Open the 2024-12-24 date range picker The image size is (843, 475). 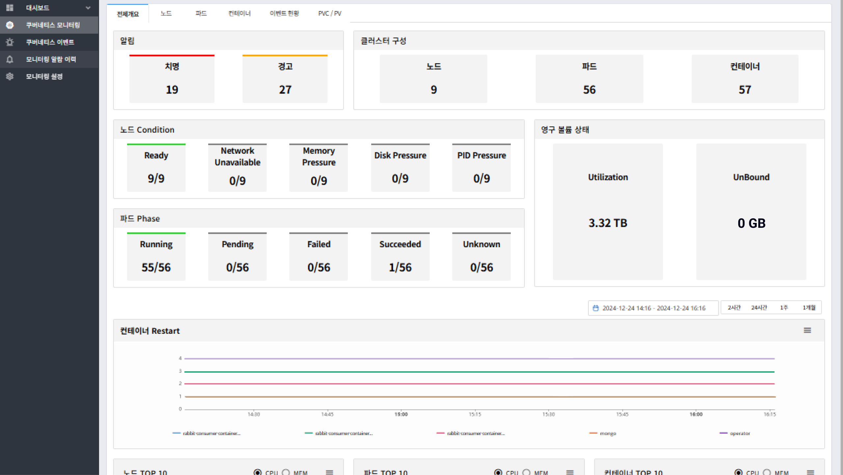[654, 308]
